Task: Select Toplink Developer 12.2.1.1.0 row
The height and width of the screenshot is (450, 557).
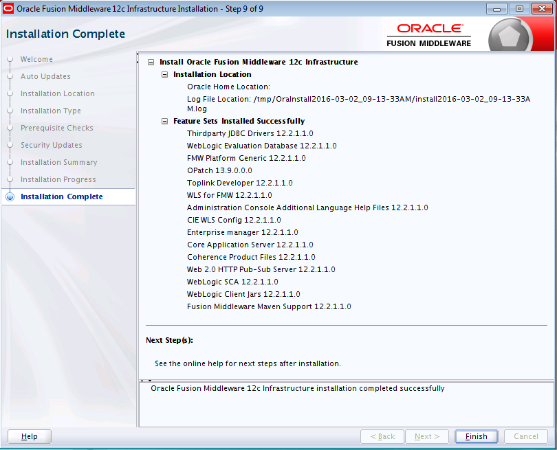Action: [240, 183]
